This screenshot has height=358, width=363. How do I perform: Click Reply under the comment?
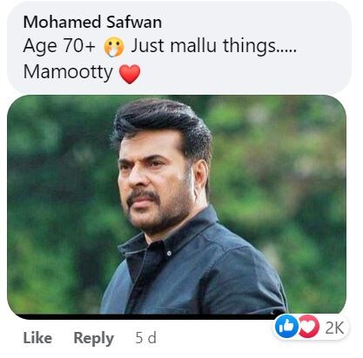click(x=93, y=338)
